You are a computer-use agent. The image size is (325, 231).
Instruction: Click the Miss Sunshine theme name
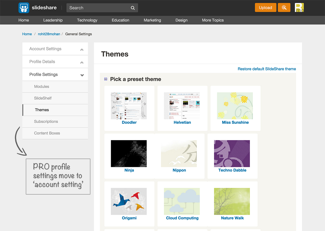pyautogui.click(x=235, y=122)
